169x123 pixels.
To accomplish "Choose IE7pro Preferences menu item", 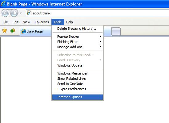I will pyautogui.click(x=78, y=89).
